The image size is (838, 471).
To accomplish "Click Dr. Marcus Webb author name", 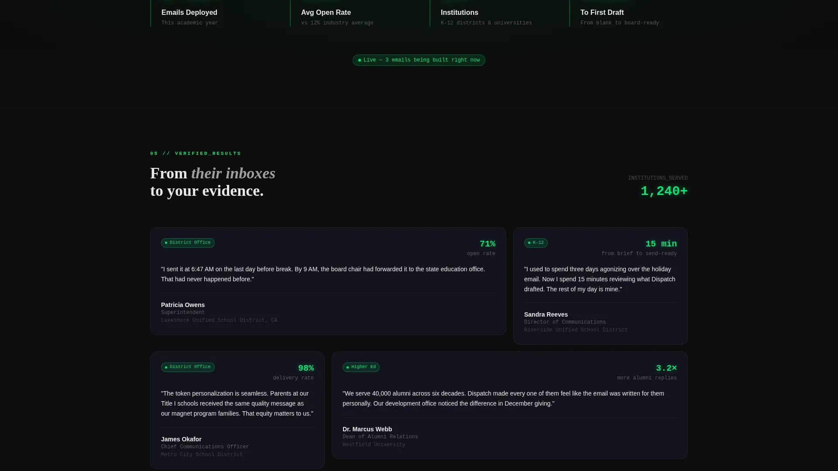I will [367, 429].
